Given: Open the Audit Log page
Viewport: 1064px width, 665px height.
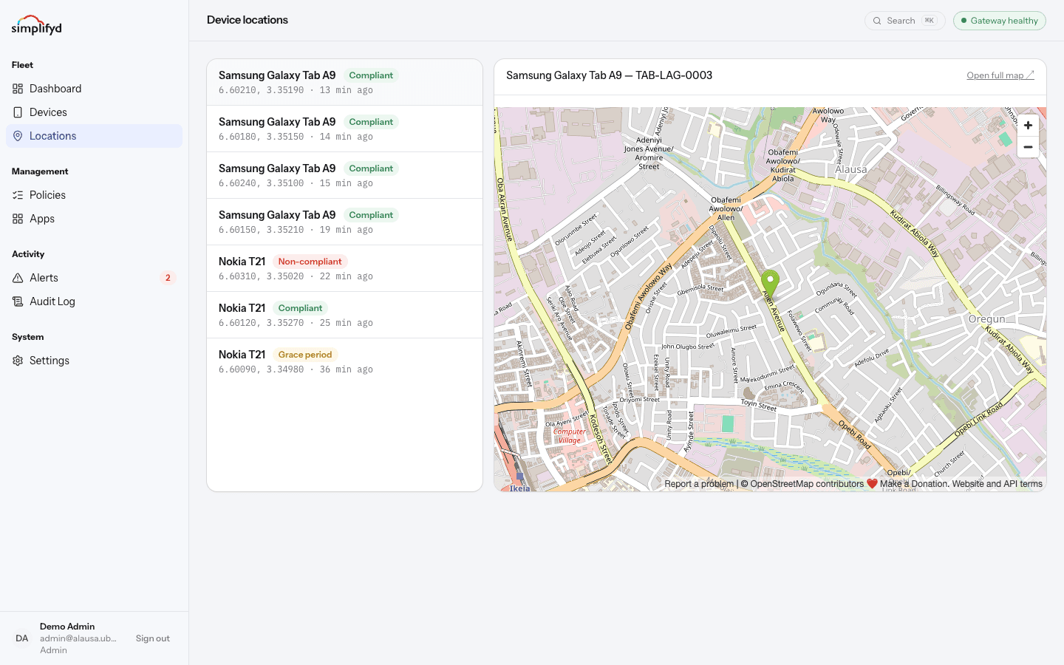Looking at the screenshot, I should pyautogui.click(x=94, y=301).
